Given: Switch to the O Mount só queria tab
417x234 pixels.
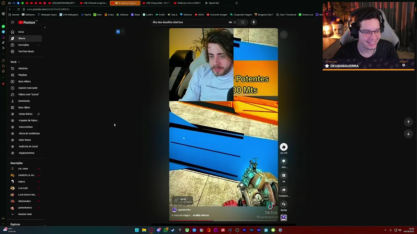Looking at the screenshot, I should tap(94, 3).
